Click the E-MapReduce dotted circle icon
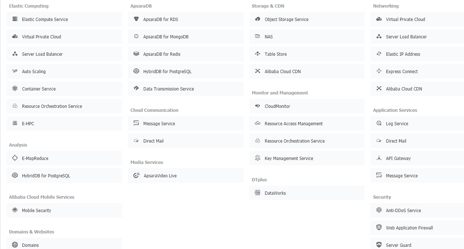 15,158
